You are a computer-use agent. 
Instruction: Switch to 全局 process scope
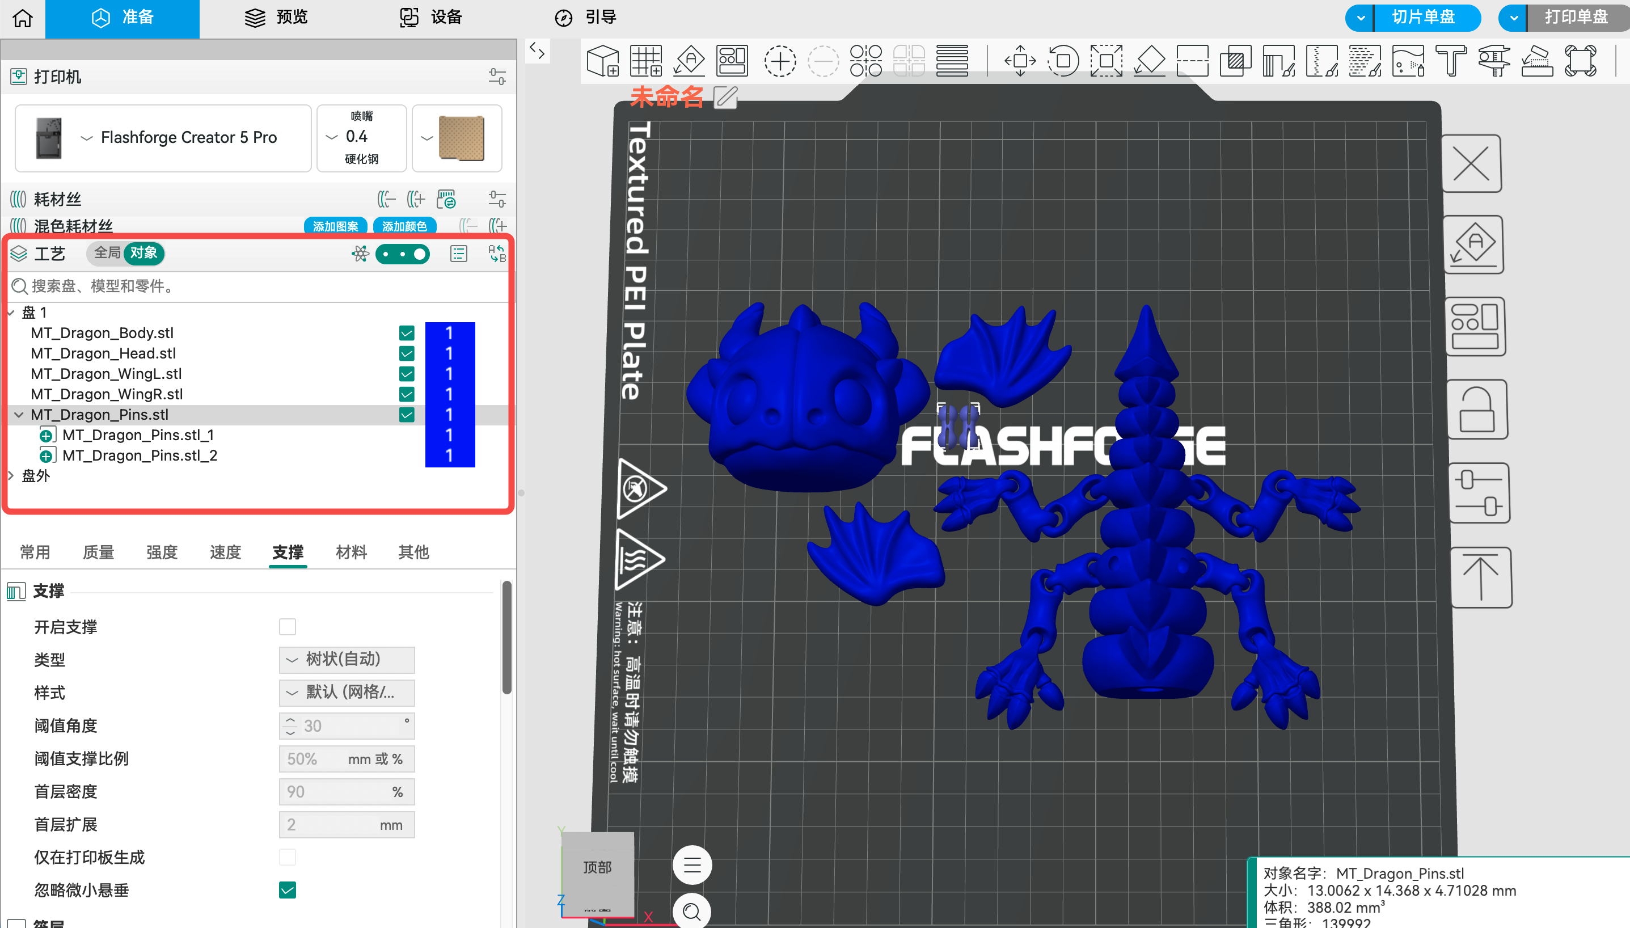tap(107, 253)
